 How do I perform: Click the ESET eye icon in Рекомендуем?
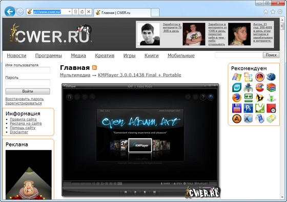click(x=237, y=87)
